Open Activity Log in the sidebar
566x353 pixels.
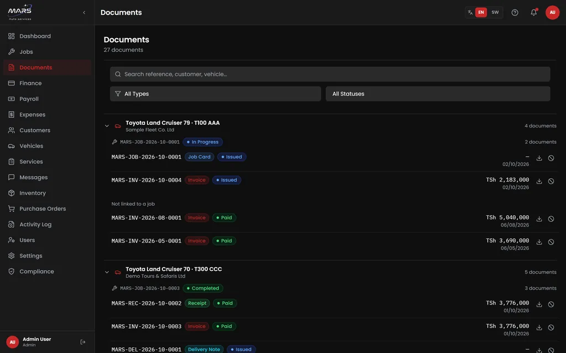(x=48, y=224)
